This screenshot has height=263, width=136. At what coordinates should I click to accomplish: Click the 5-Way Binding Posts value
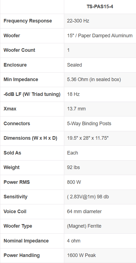pos(89,124)
